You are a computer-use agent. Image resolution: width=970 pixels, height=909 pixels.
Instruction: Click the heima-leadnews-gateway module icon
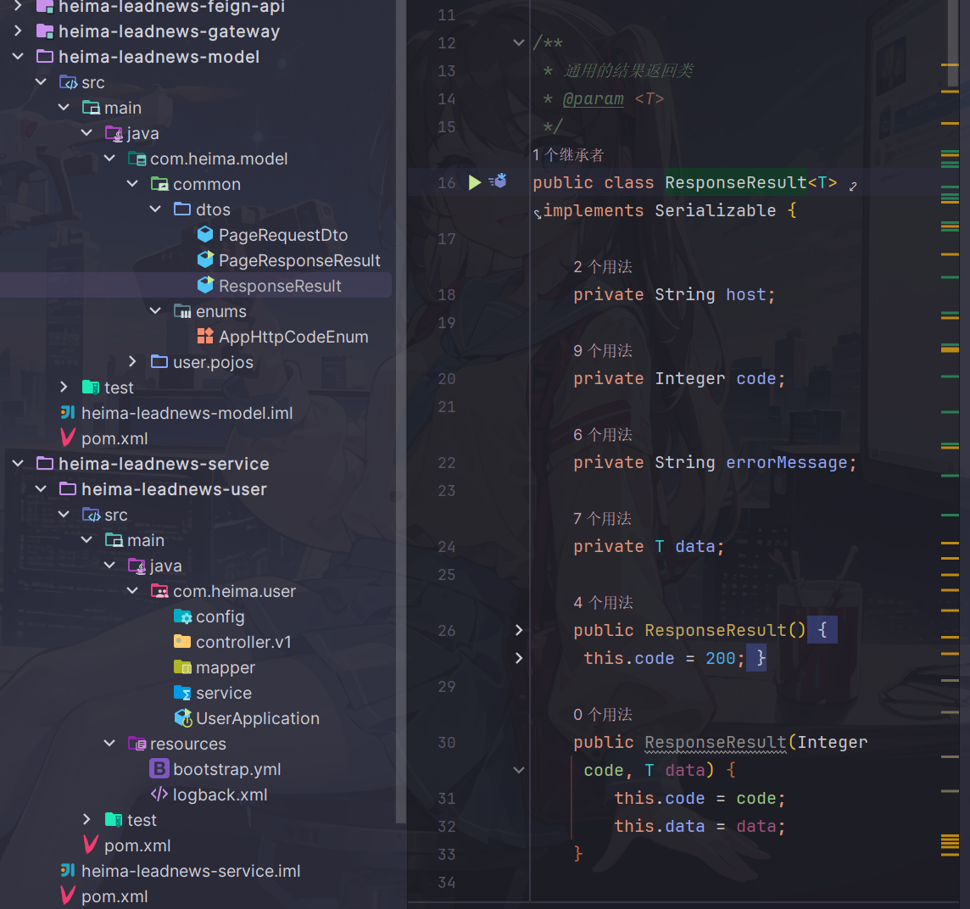coord(45,31)
